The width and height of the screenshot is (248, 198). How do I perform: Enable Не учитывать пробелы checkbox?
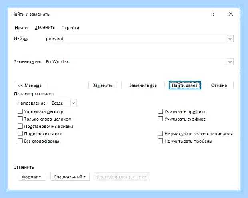(x=160, y=141)
